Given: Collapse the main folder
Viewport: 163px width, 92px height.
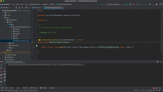Looking at the screenshot, I should coord(5,22).
